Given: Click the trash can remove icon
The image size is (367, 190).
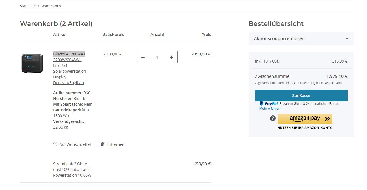Looking at the screenshot, I should coord(103,144).
